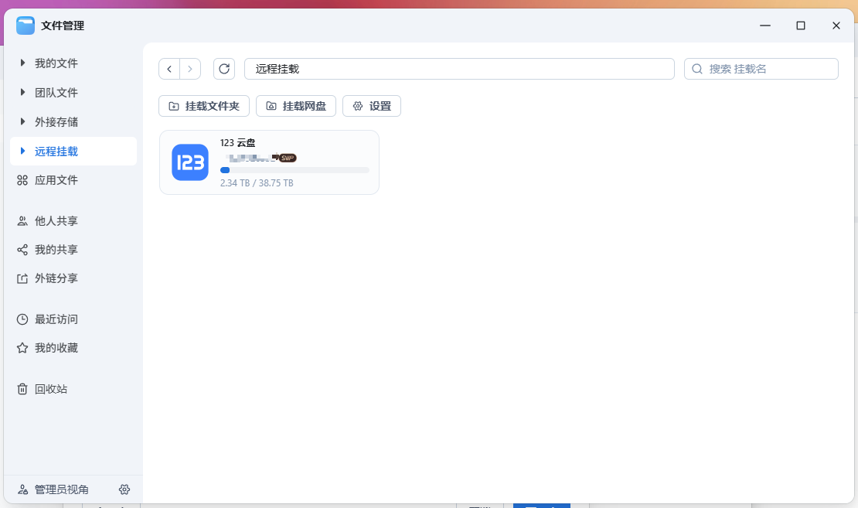
Task: Click the clock icon for 最近访问
Action: coord(22,319)
